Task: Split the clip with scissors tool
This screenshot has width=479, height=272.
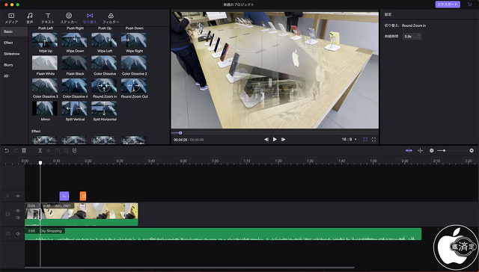Action: 40,151
